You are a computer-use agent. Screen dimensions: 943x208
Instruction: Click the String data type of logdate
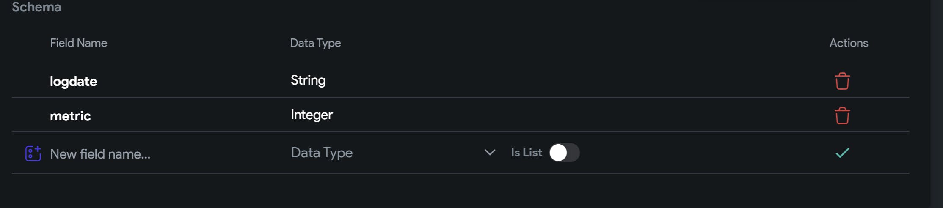coord(308,80)
